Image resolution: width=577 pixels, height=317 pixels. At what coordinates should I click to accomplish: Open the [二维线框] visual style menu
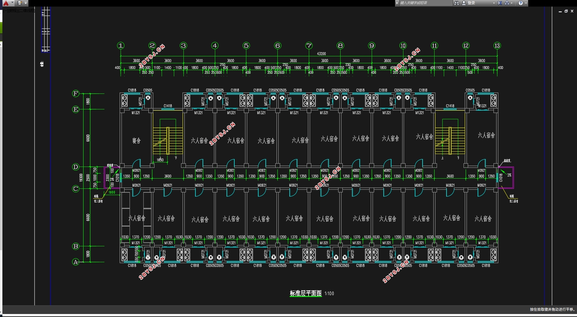point(26,10)
